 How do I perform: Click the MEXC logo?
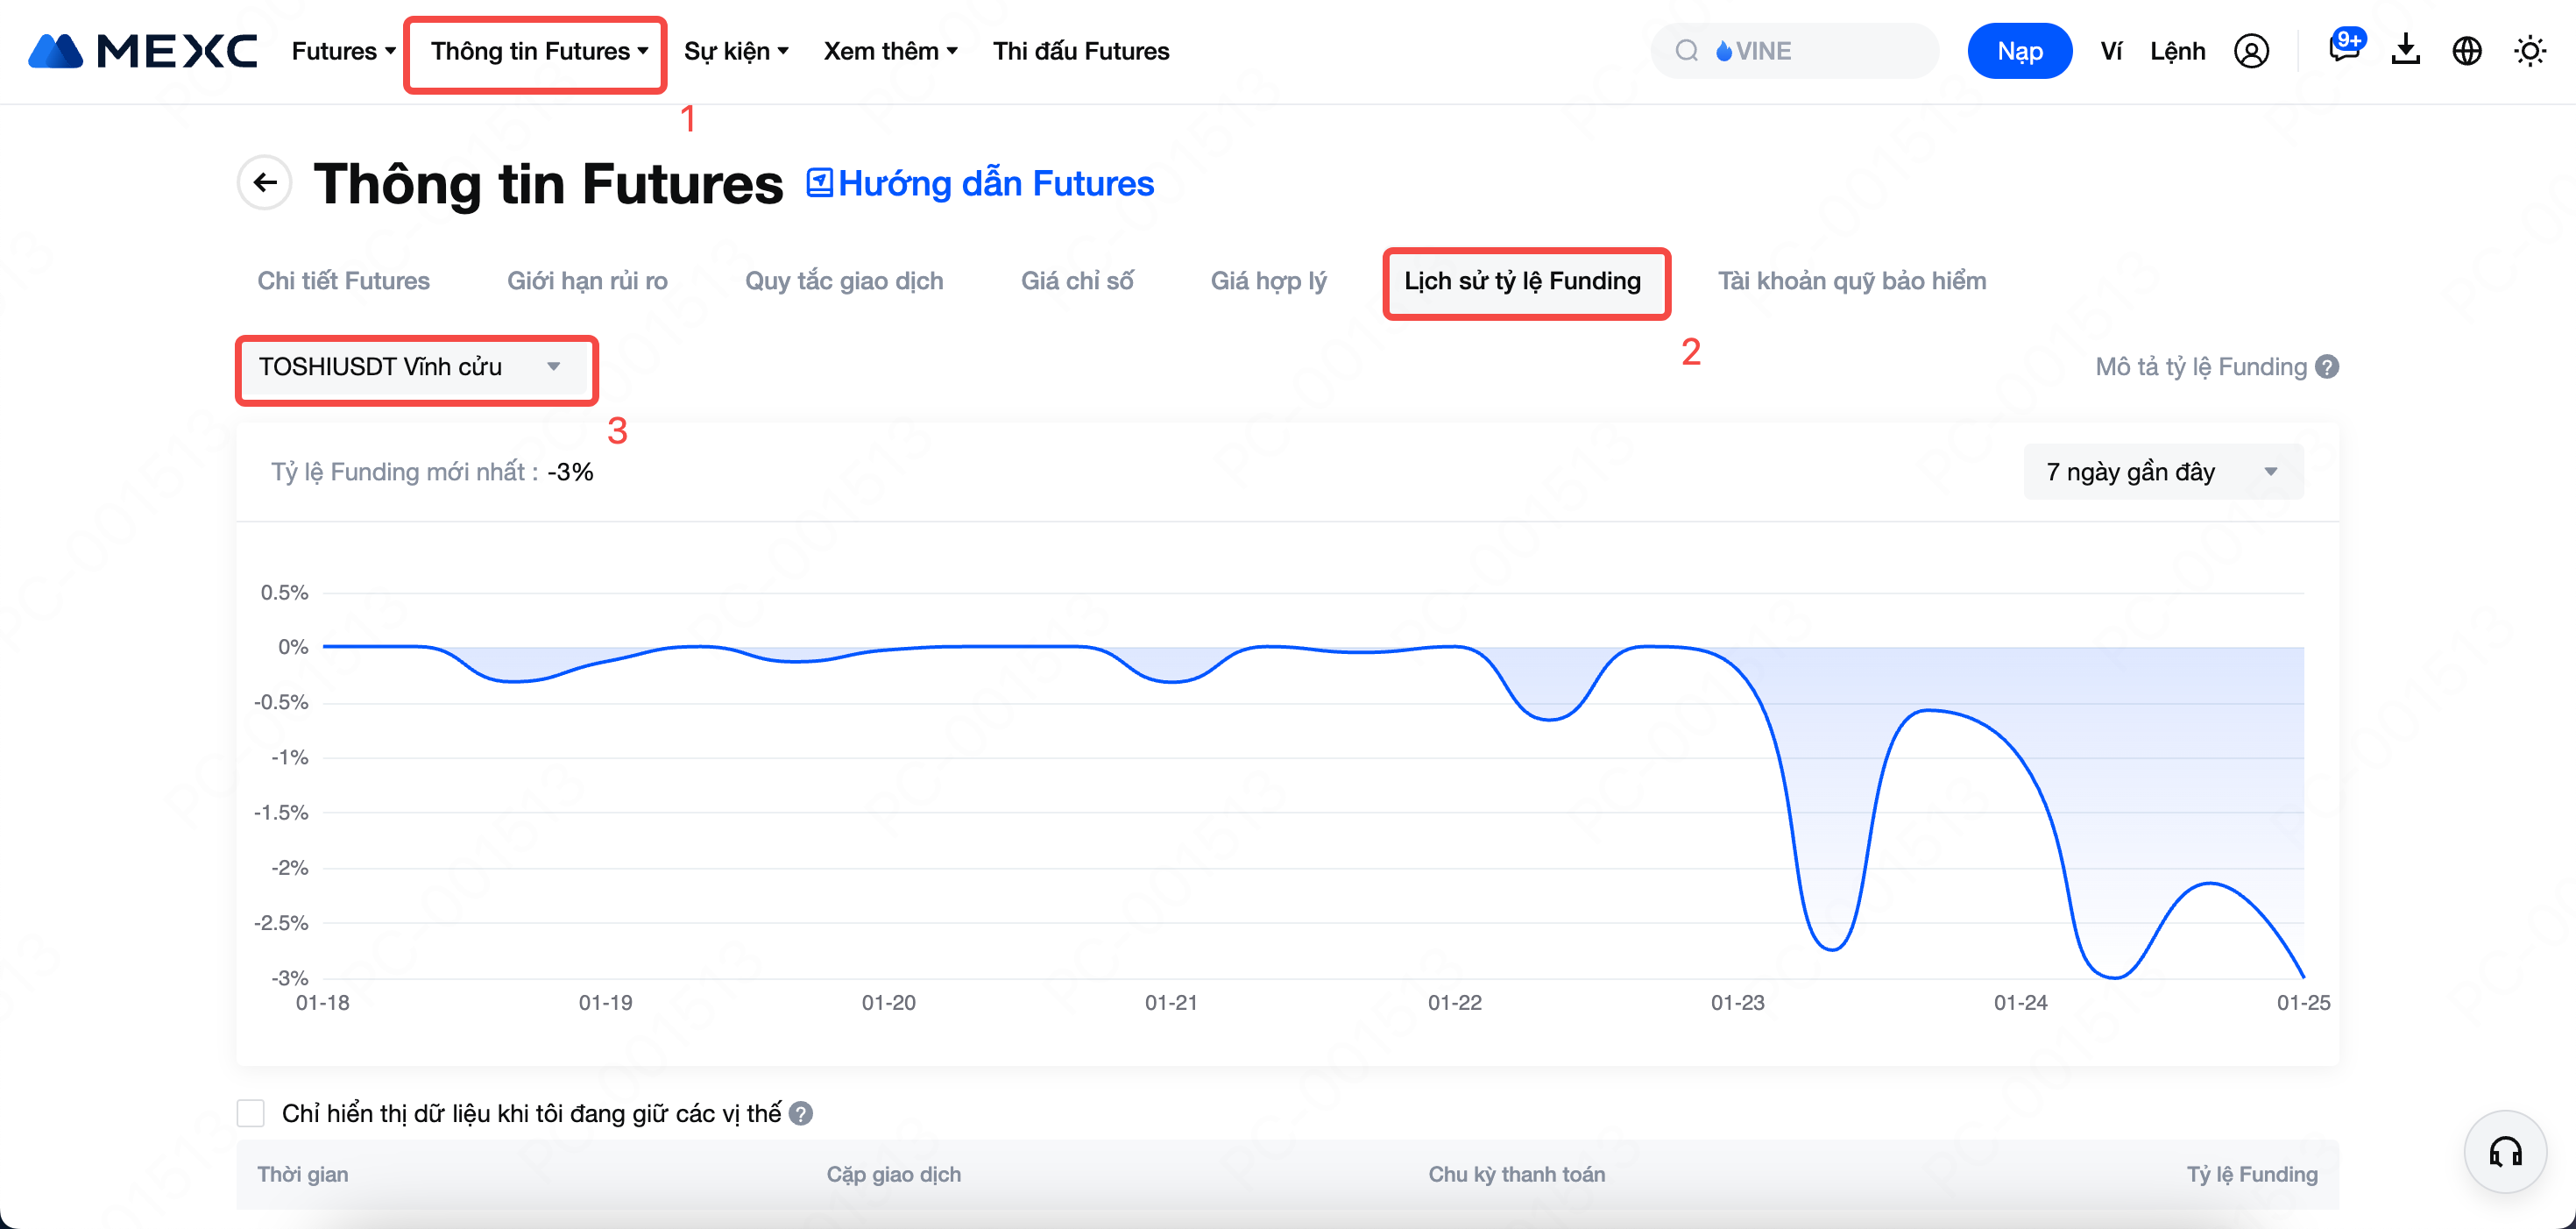click(143, 51)
